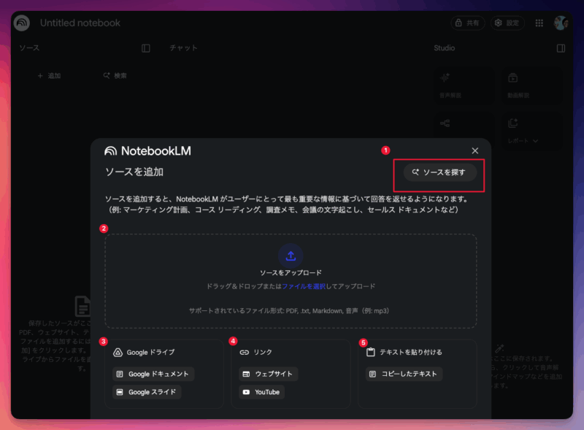Click the 検索 search sources button
This screenshot has height=430, width=584.
tap(115, 76)
